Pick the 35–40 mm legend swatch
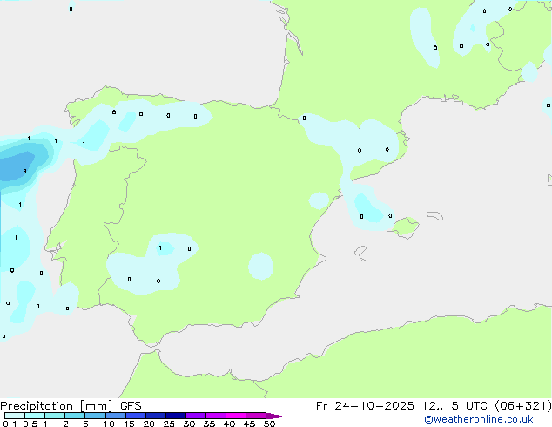Image resolution: width=552 pixels, height=427 pixels. click(x=216, y=416)
